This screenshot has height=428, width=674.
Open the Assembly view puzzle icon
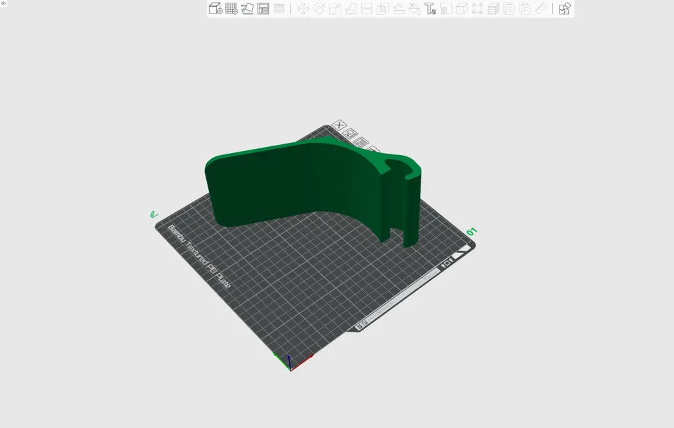click(564, 9)
